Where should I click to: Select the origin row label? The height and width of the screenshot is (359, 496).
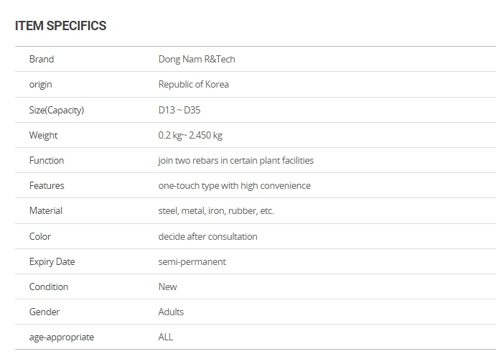[x=40, y=85]
